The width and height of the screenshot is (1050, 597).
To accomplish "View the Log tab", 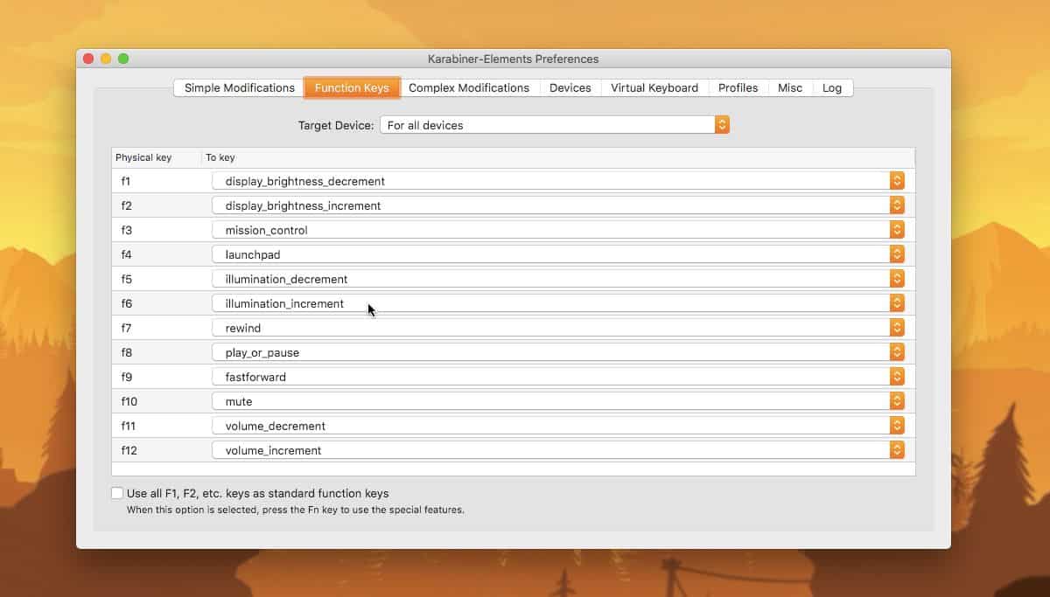I will point(831,87).
